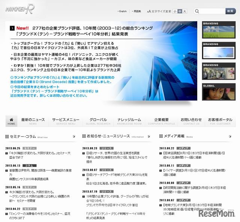Click bullet icon beside 2013.06.25 seminar item
Image resolution: width=240 pixels, height=222 pixels.
pyautogui.click(x=7, y=153)
